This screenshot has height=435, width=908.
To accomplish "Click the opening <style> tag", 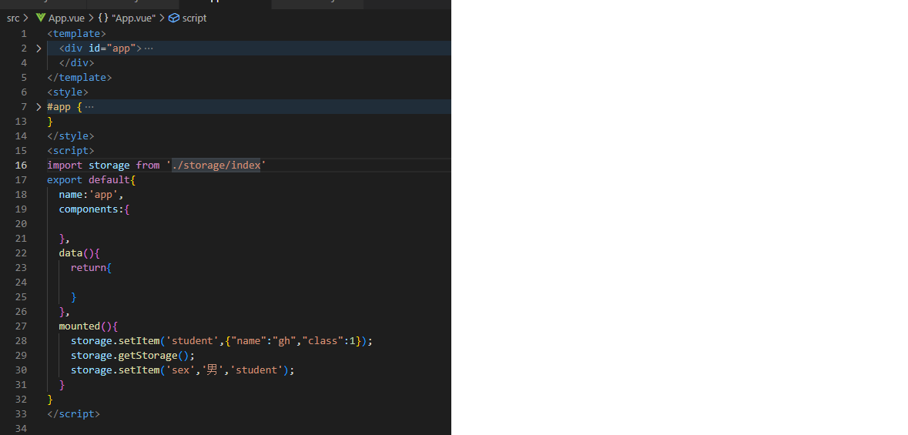I will coord(68,92).
